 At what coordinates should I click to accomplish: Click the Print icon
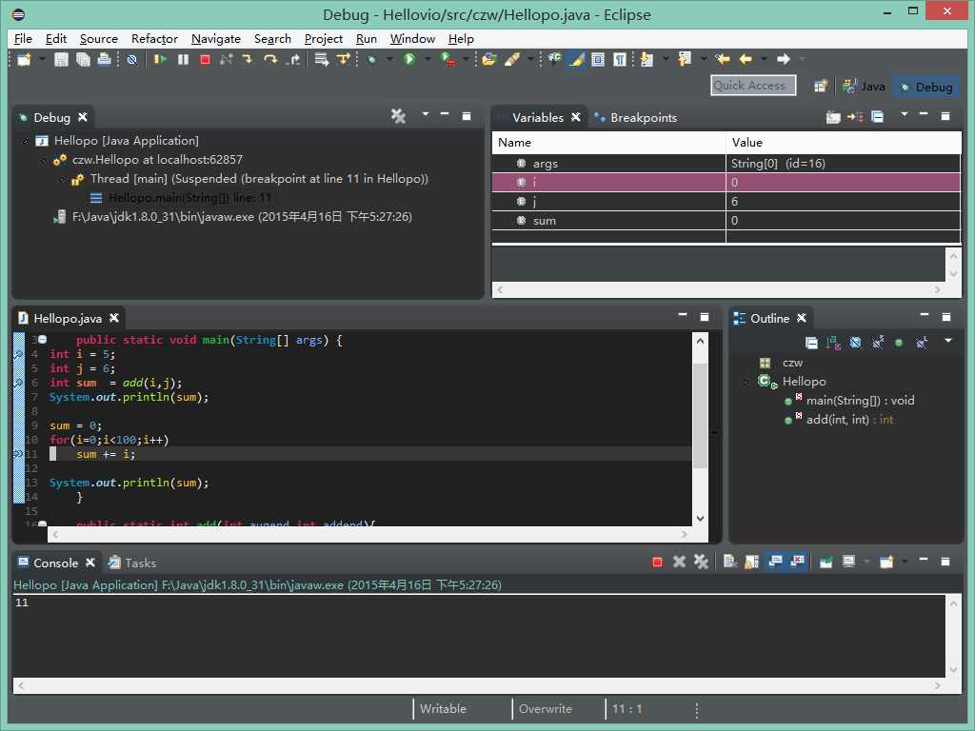point(105,60)
